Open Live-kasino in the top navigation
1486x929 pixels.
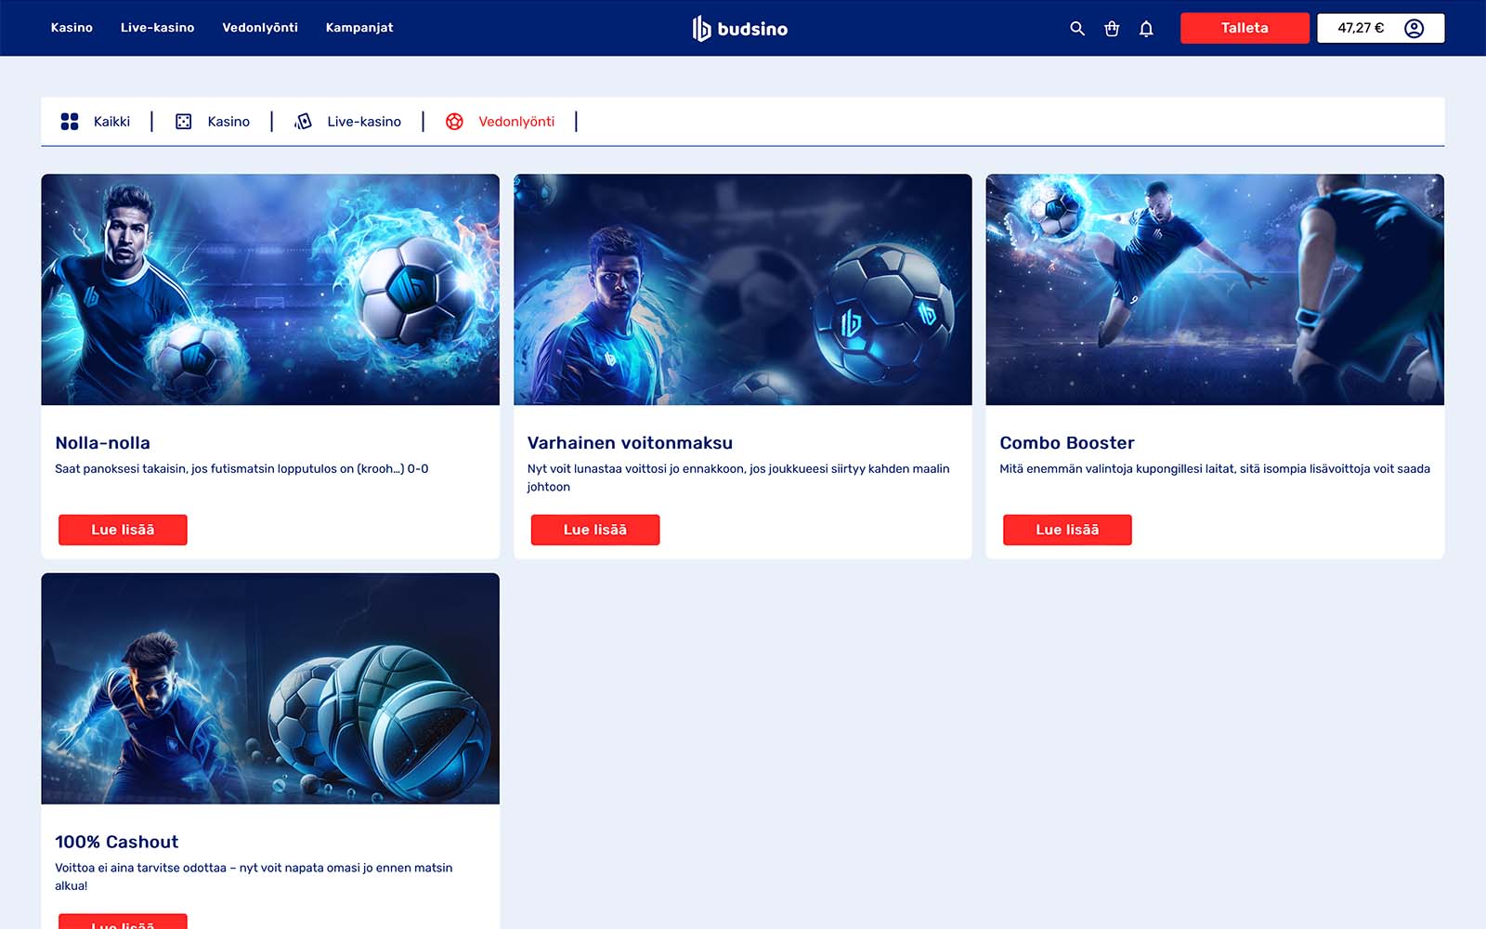[x=157, y=28]
